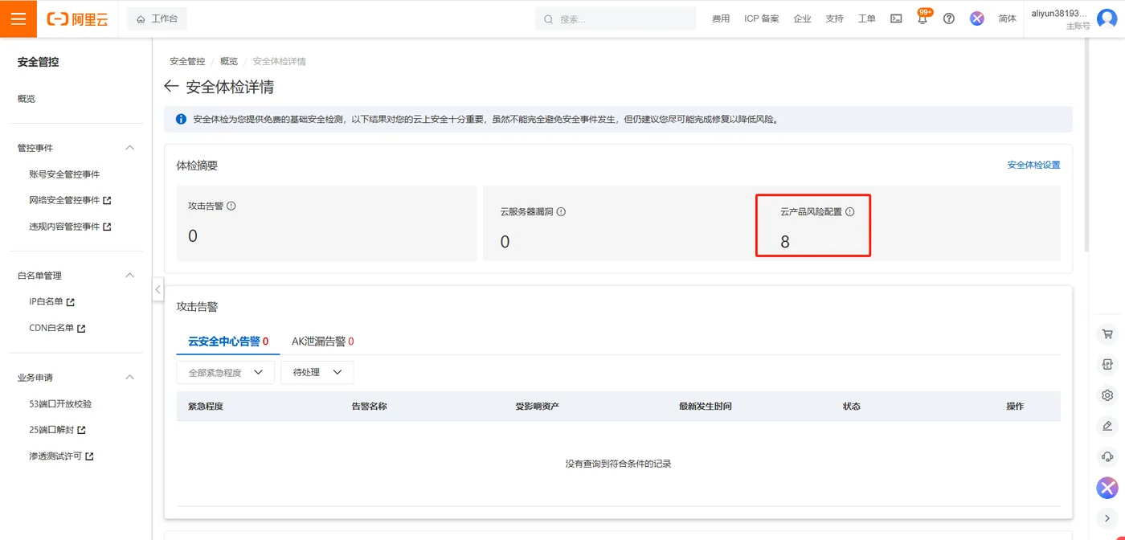Click the account name aliyun38193...
1125x540 pixels.
tap(1059, 14)
